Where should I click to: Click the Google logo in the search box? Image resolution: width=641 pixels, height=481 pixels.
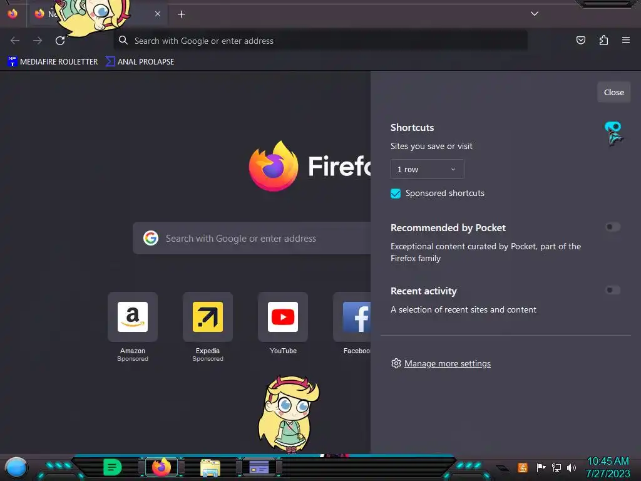click(x=151, y=238)
